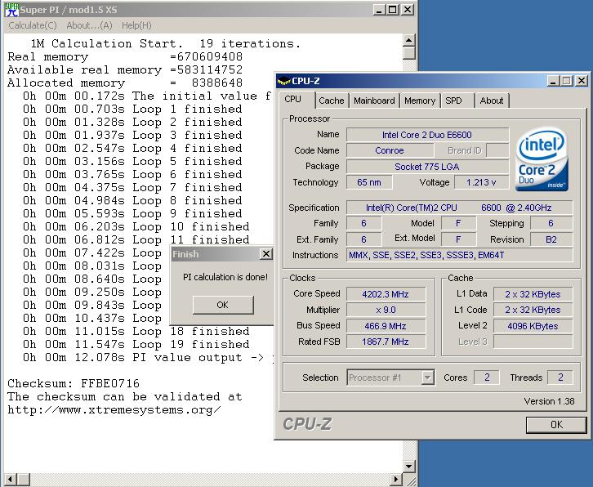593x487 pixels.
Task: Switch to the Mainboard tab
Action: click(x=374, y=101)
